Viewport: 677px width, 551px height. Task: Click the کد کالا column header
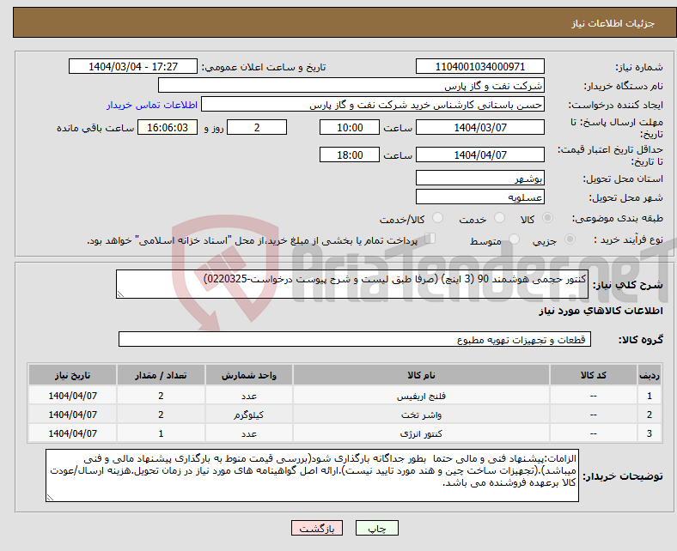[594, 375]
